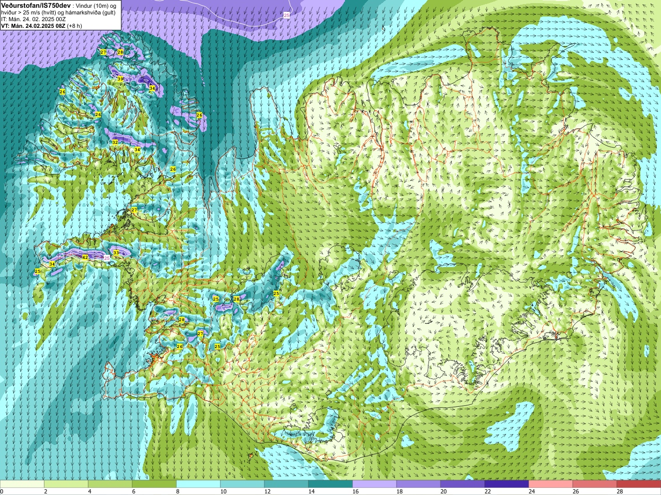Viewport: 661px width, 495px height.
Task: Click the 34 gust label beside the 39 label
Action: 152,88
